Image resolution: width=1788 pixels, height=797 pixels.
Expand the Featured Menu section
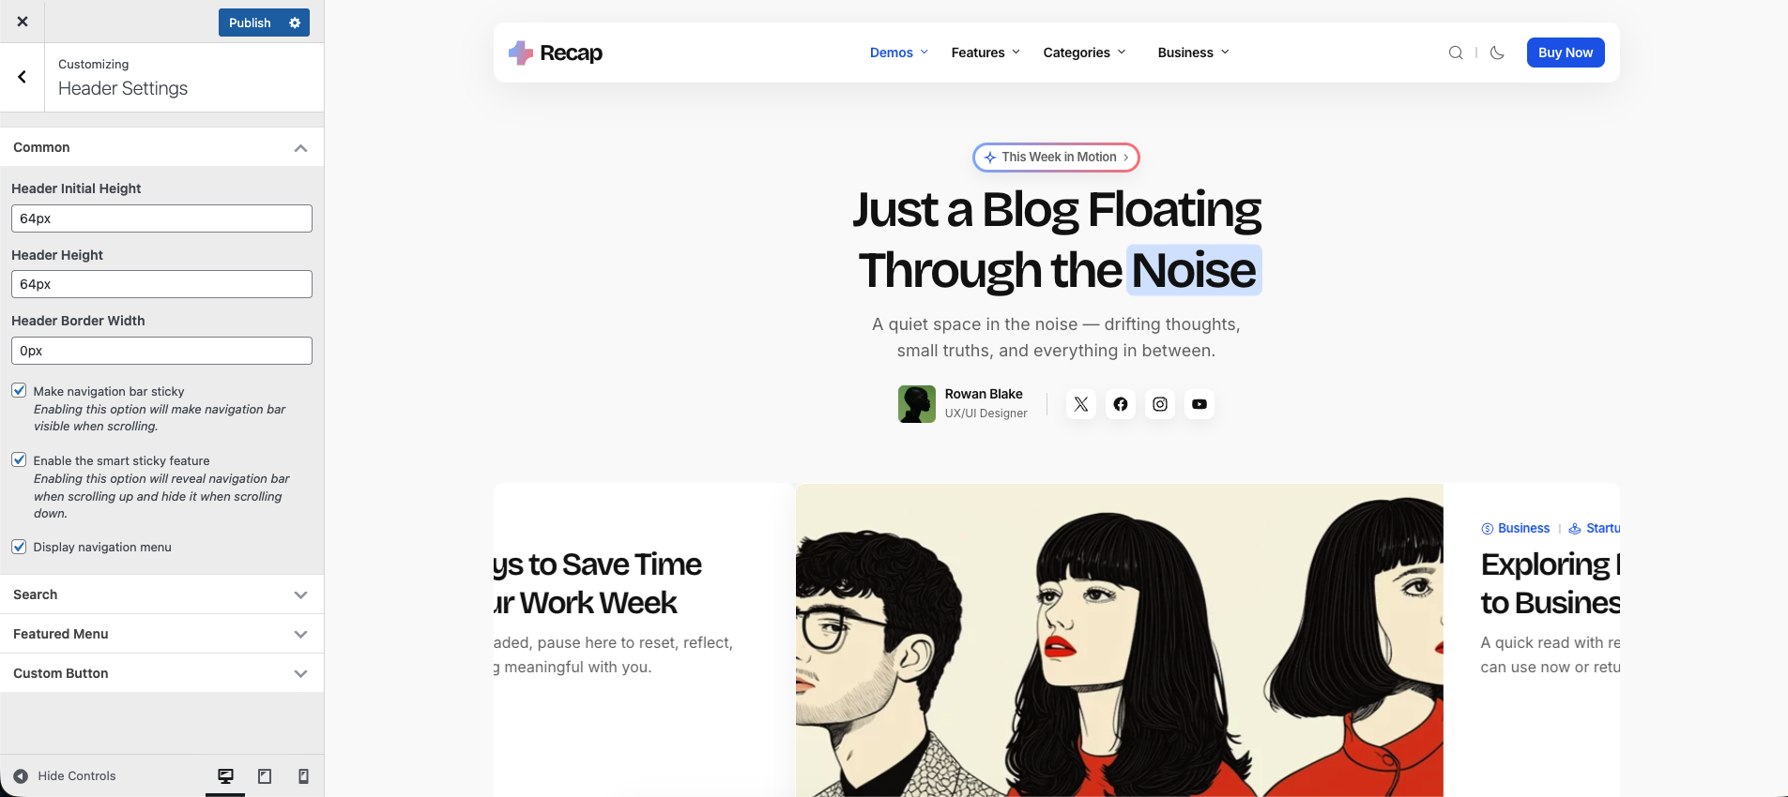(161, 634)
